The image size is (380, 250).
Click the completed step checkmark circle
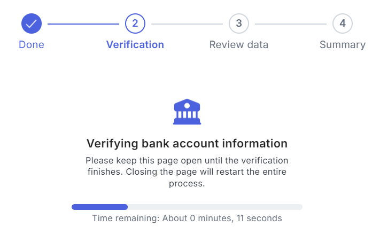tap(32, 24)
